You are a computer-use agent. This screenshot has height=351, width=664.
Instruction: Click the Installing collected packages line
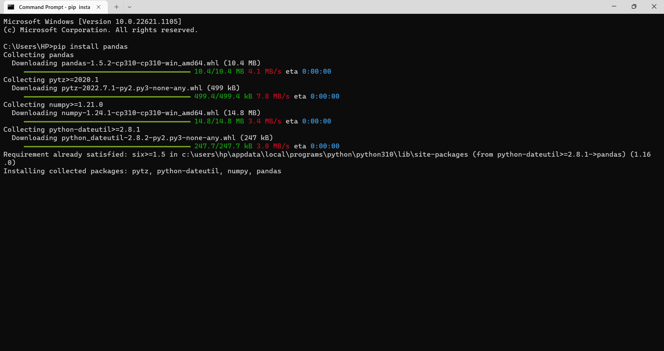tap(142, 171)
